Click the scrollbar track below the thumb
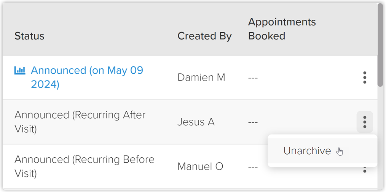The height and width of the screenshot is (193, 386). click(380, 138)
